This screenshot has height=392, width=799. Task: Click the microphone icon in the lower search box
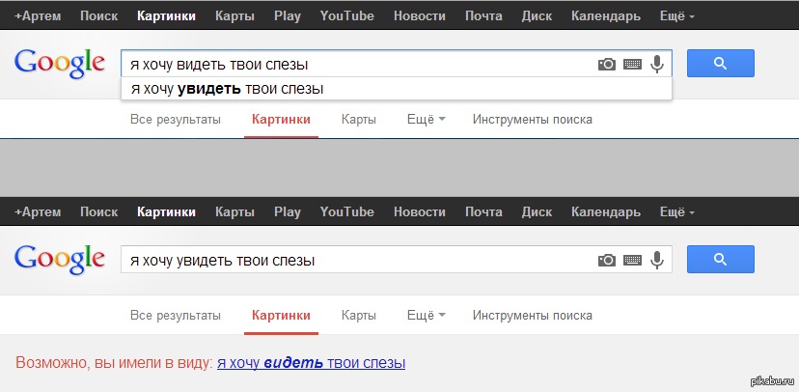click(x=658, y=260)
